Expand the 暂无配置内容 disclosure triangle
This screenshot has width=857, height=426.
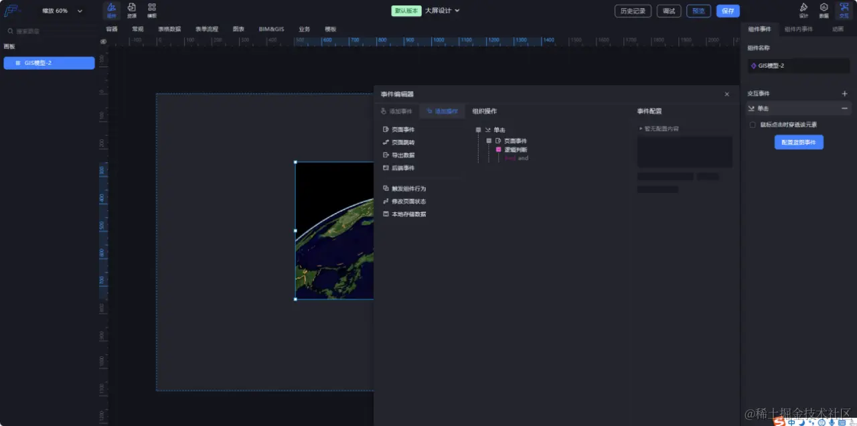[641, 128]
